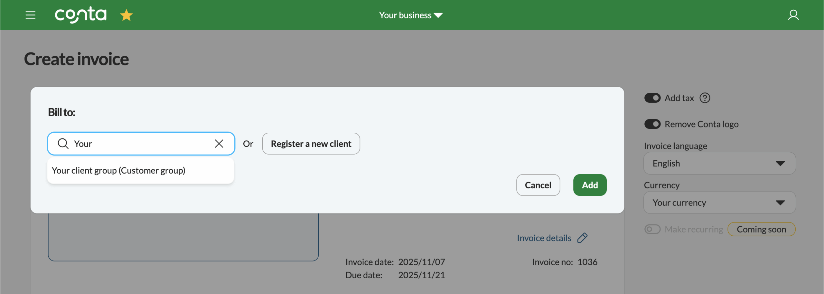Cancel the Bill to dialog
The image size is (824, 294).
[x=538, y=185]
